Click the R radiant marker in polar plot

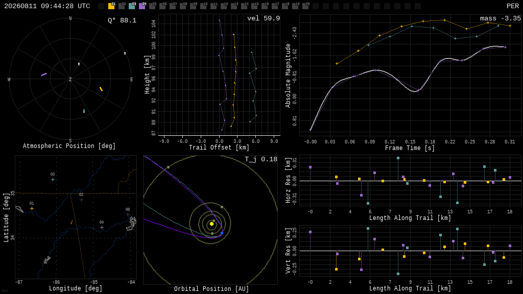point(79,64)
